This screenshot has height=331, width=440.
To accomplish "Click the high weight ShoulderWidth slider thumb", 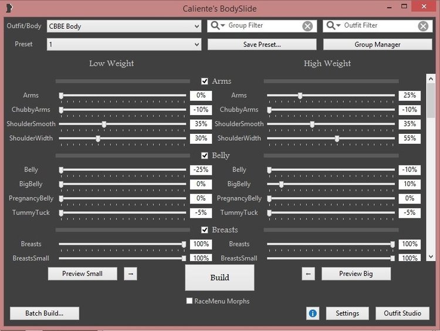I will pos(337,139).
